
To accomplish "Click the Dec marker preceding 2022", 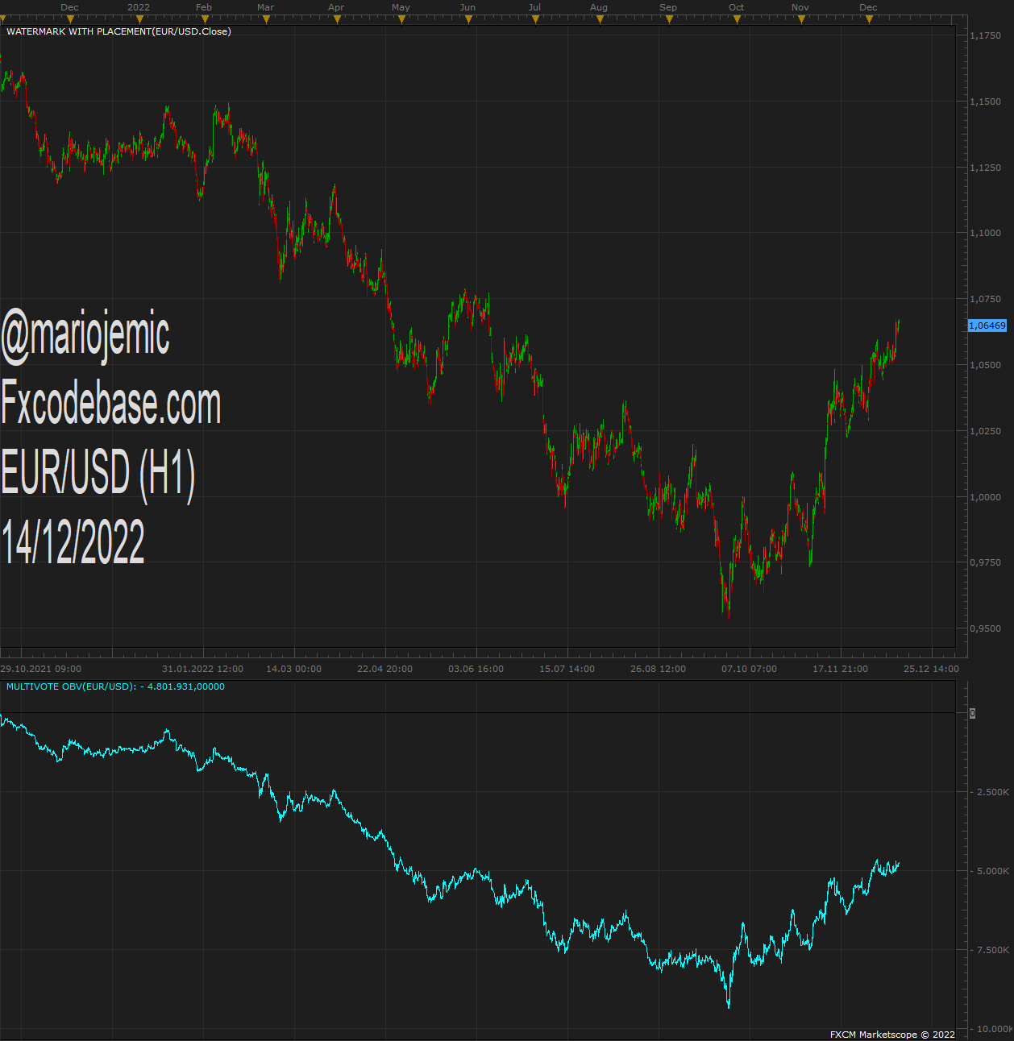I will pos(69,7).
